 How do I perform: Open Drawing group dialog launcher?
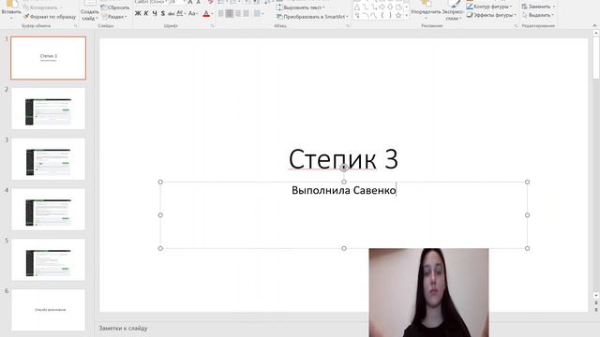click(x=516, y=26)
